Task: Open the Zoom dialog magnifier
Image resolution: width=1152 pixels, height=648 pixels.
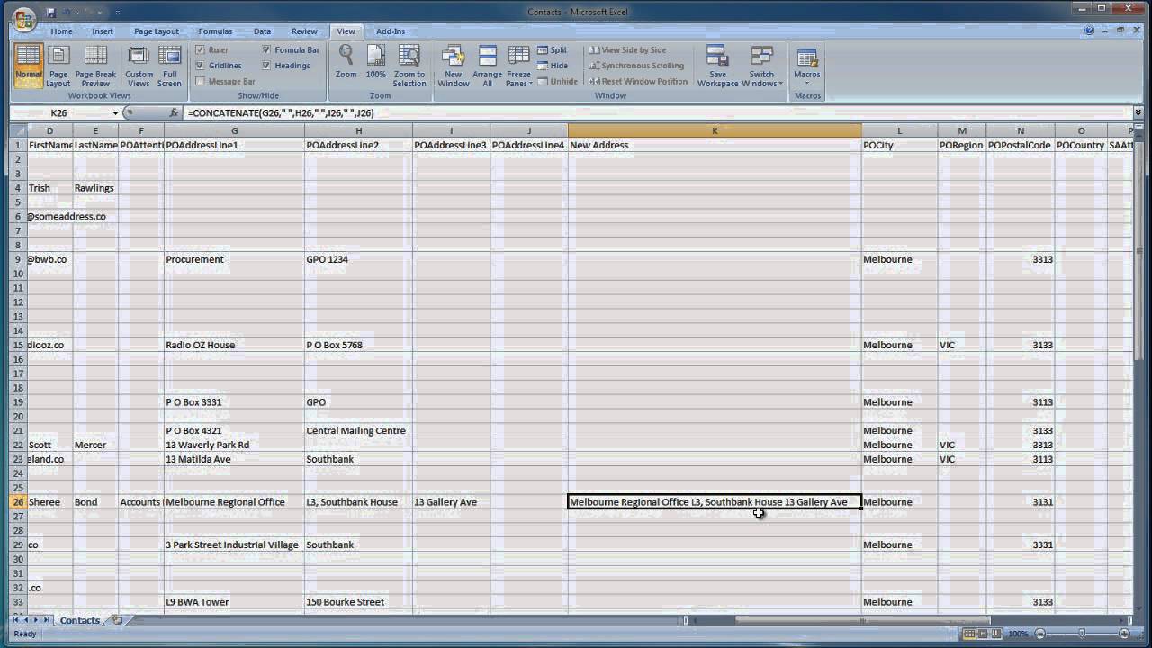Action: tap(346, 66)
